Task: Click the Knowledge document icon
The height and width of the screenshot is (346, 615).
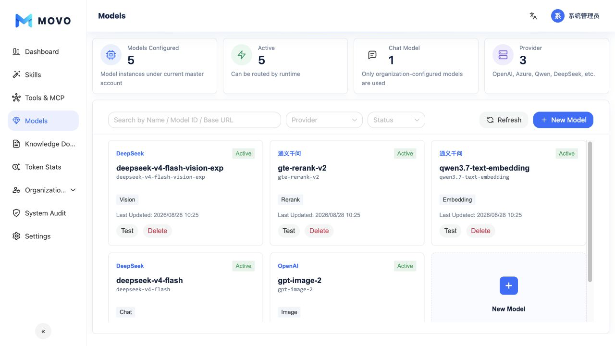Action: pos(16,144)
